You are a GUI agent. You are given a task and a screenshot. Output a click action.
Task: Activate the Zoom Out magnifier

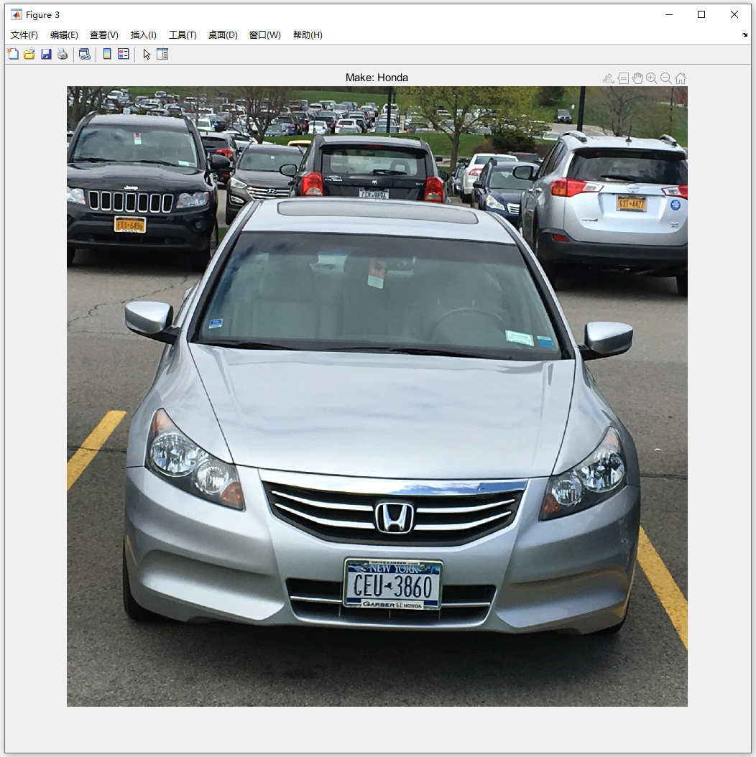coord(666,78)
